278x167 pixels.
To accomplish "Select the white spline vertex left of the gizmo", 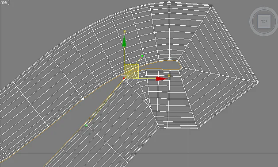I will (x=83, y=99).
